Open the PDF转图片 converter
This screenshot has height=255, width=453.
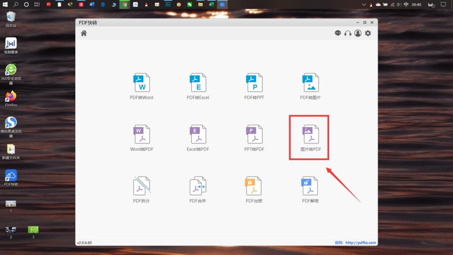(310, 86)
